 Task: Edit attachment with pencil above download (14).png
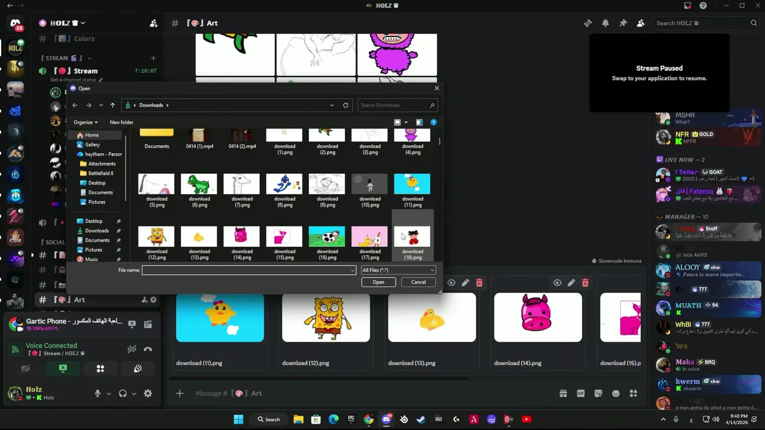[571, 282]
